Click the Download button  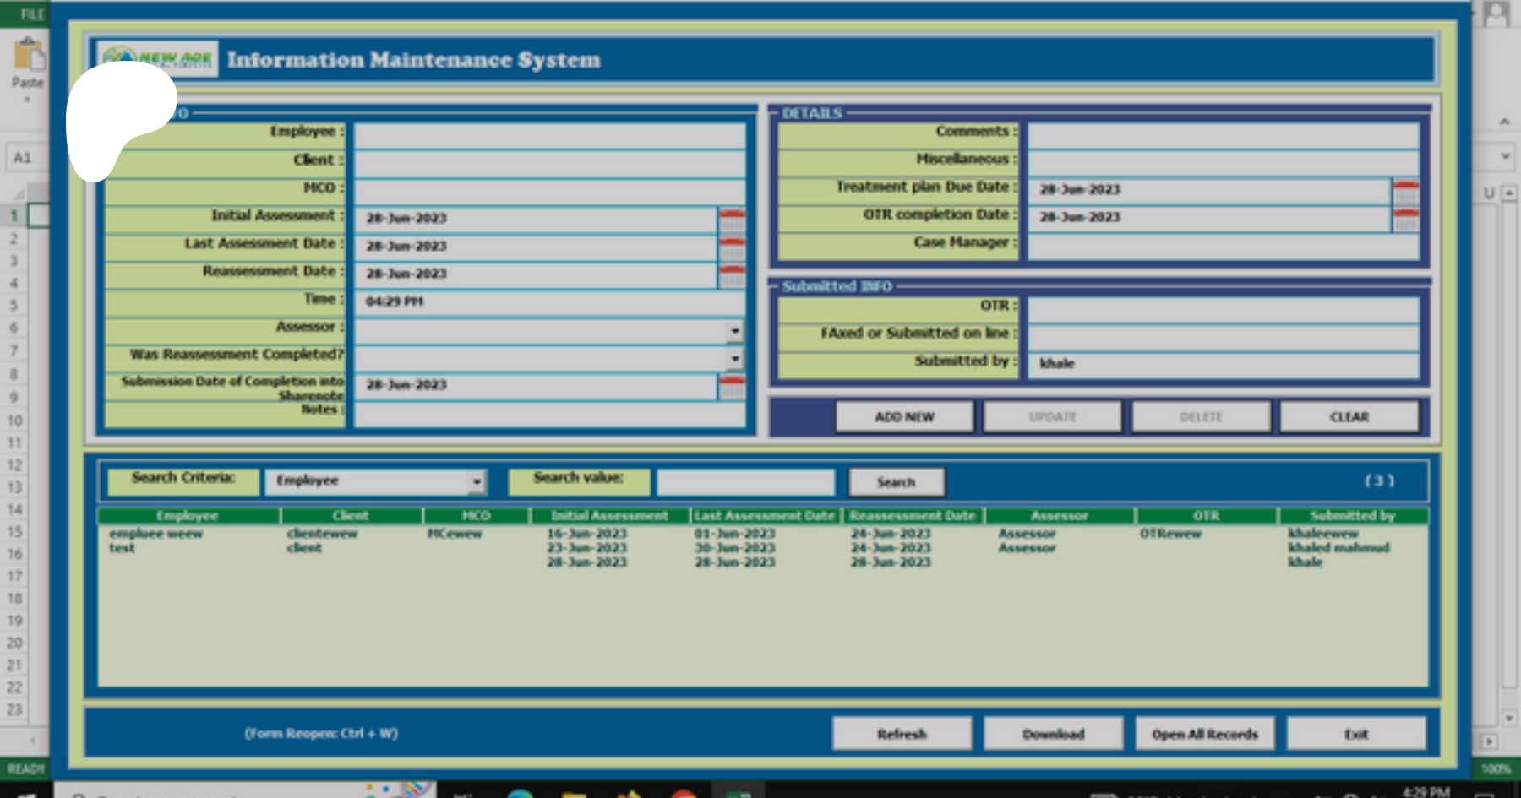coord(1053,734)
